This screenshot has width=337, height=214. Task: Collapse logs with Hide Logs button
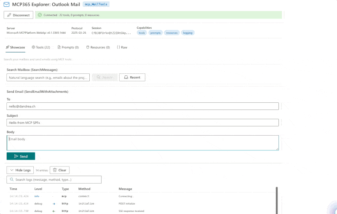coord(20,170)
